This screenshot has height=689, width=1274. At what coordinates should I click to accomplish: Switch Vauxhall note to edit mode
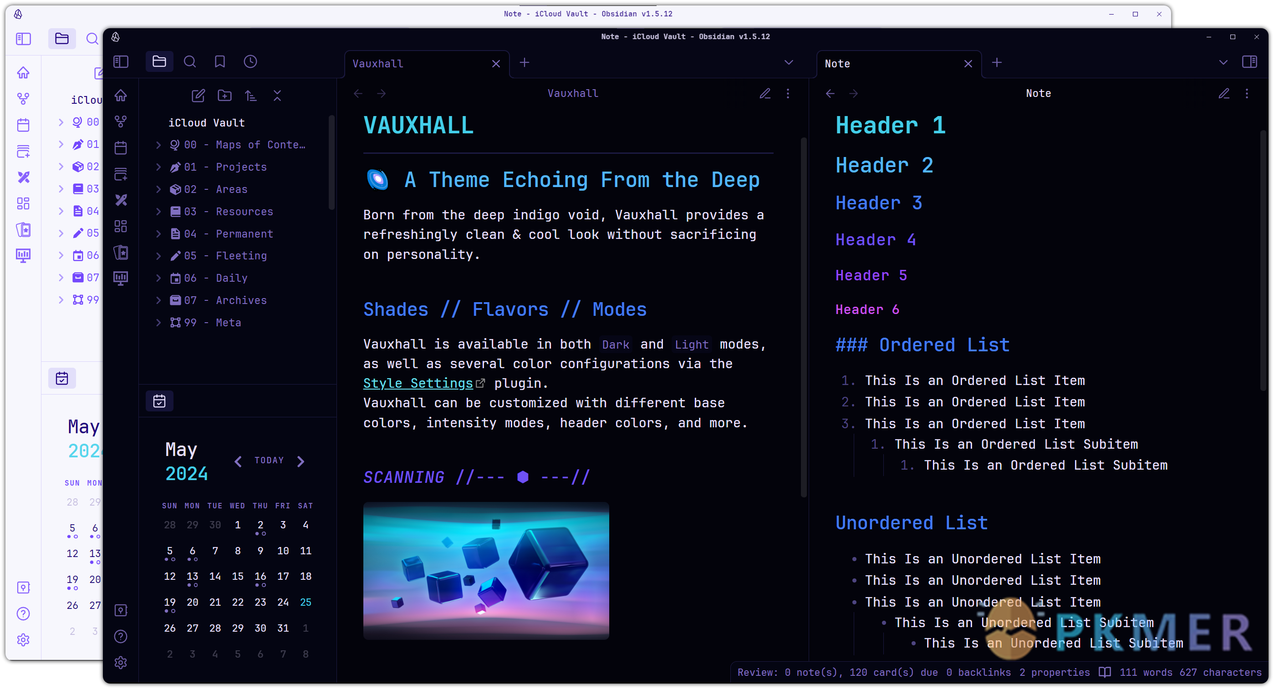point(765,93)
